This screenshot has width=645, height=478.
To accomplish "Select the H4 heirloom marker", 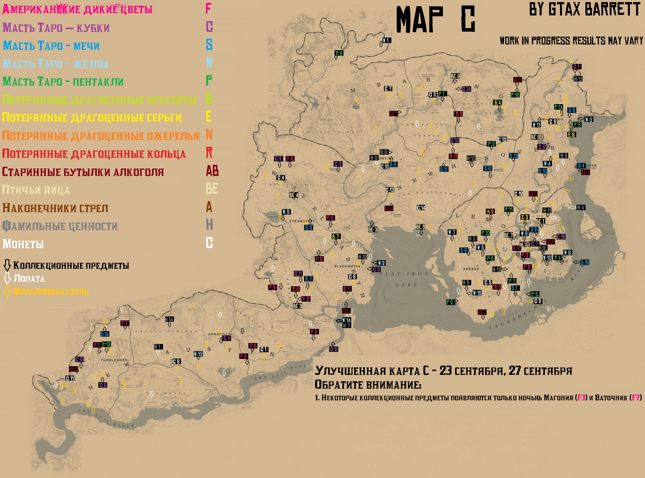I will [x=580, y=208].
